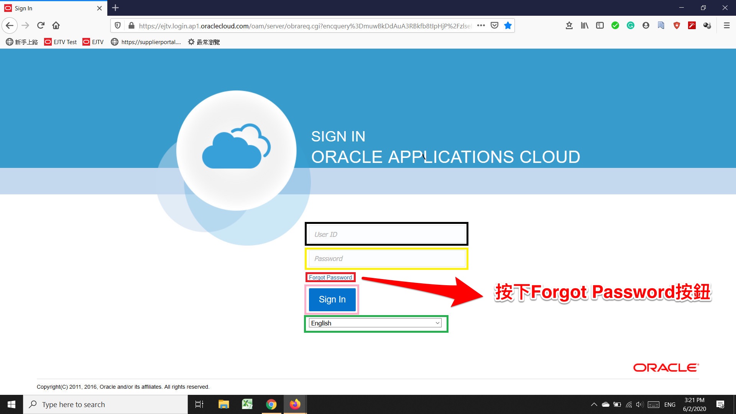Screen dimensions: 736x414
Task: Go back using the browser back arrow
Action: tap(10, 26)
